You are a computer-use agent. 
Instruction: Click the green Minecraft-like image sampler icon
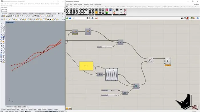point(107,13)
